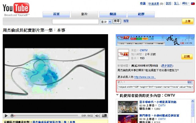Open the 亞手球時代,小明星異軍突起 title link
Screen dimensions: 196x123
coord(158,102)
